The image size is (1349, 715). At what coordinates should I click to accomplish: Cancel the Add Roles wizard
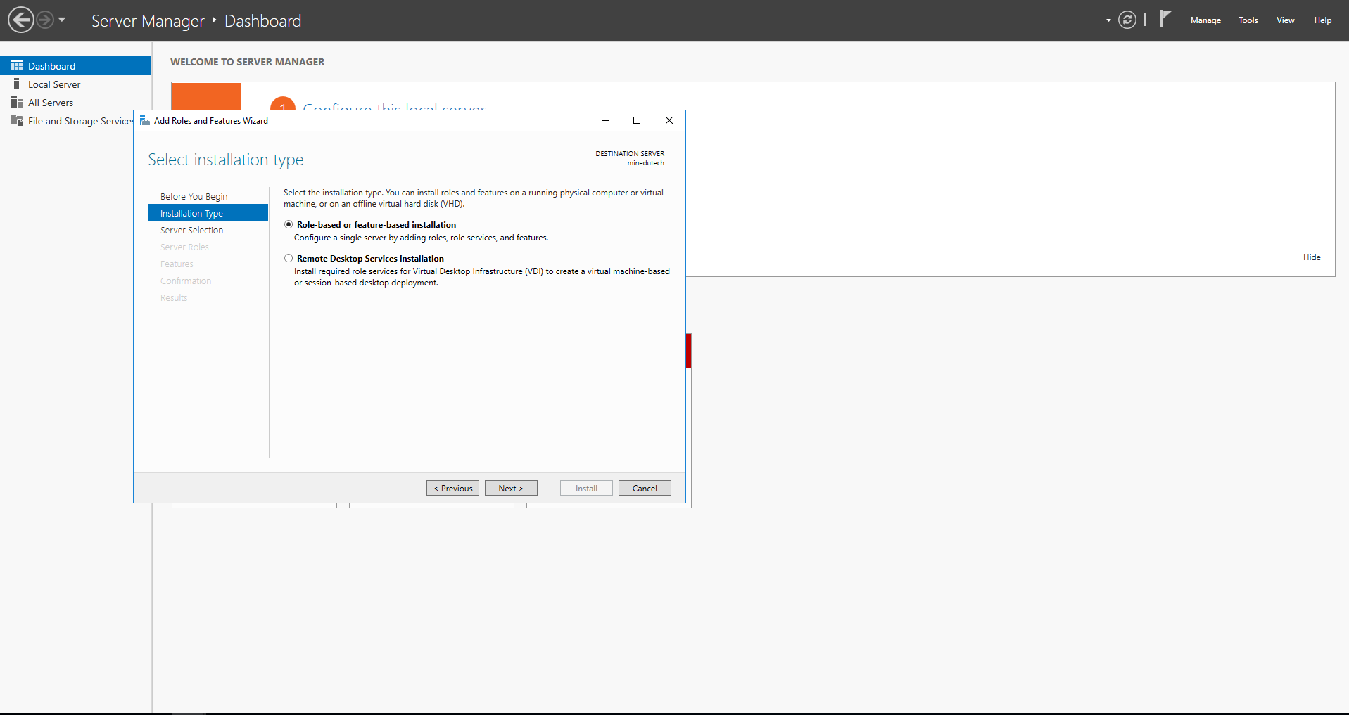coord(645,488)
